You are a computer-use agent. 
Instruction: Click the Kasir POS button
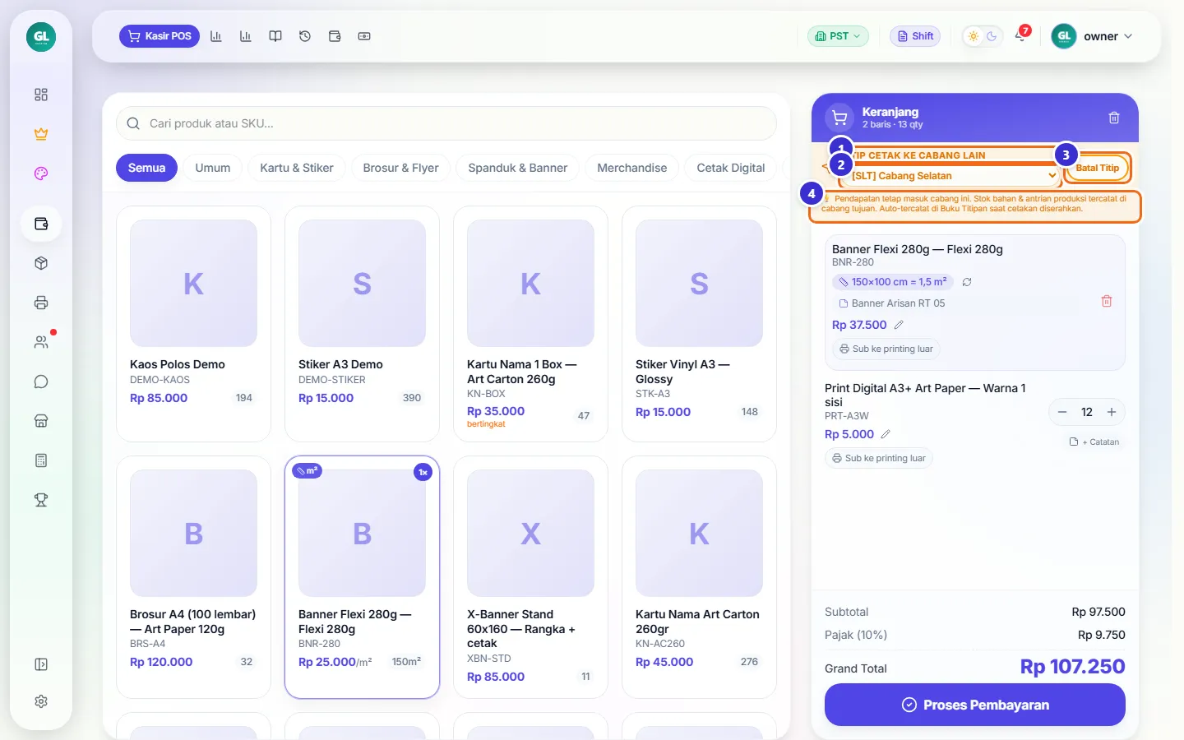[x=160, y=36]
